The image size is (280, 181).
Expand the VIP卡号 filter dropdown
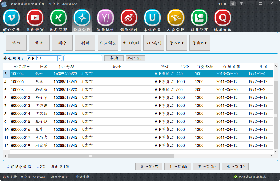(59, 58)
